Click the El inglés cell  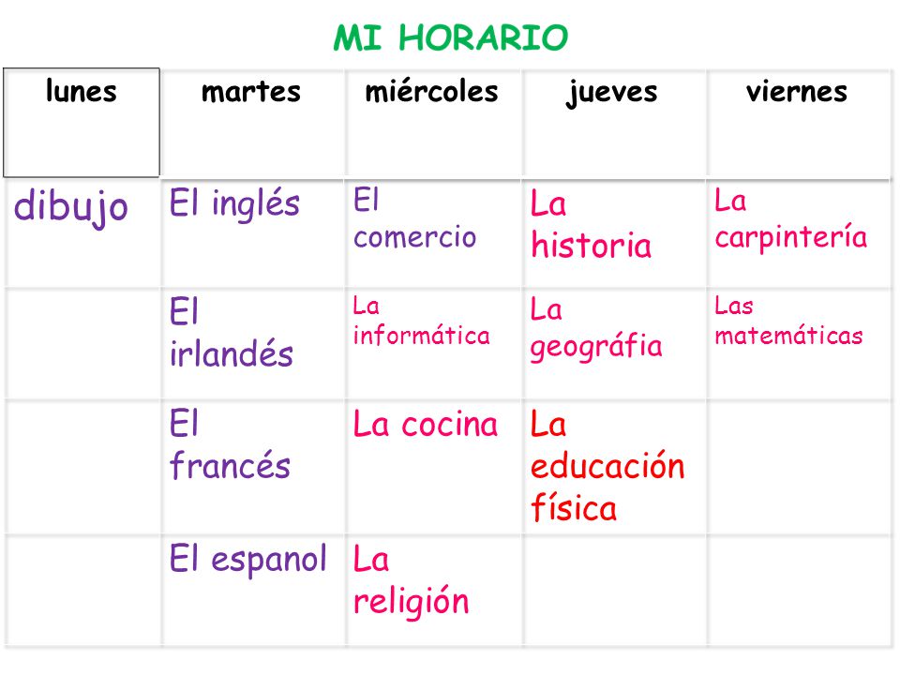[253, 233]
